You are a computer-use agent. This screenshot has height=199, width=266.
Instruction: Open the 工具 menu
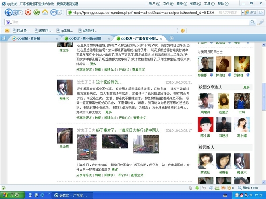pyautogui.click(x=209, y=4)
